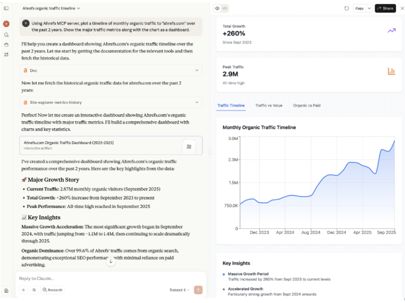Switch artifact to code view toggle
The width and height of the screenshot is (405, 303).
click(225, 8)
